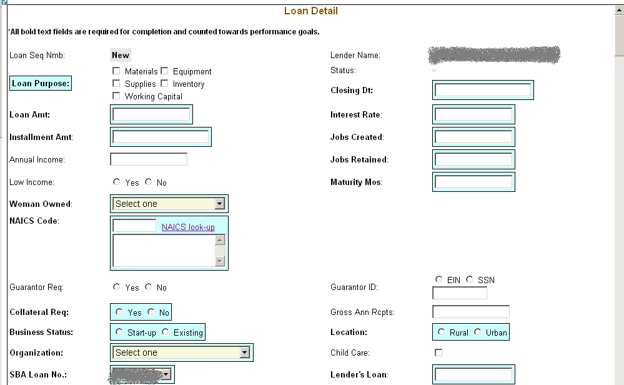Click the Loan Amt input field

click(x=151, y=114)
